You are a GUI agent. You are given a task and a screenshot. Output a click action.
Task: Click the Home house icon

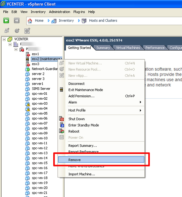click(30, 21)
